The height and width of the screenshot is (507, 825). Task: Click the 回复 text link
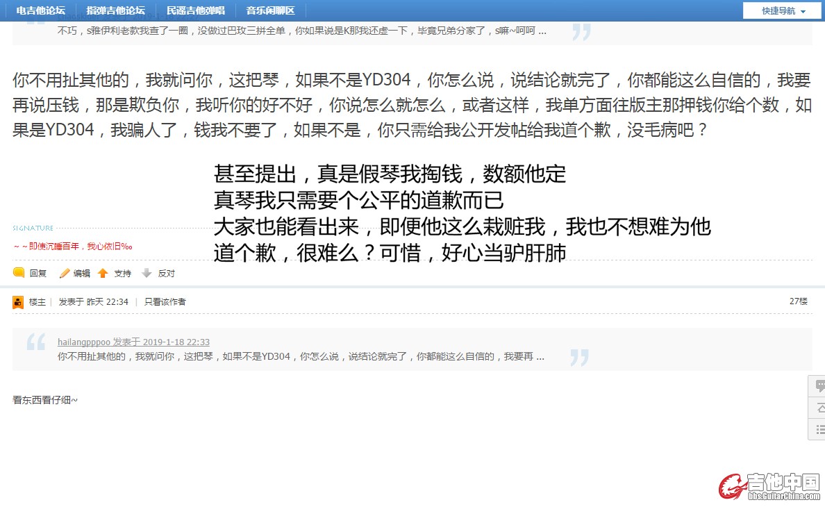(x=38, y=274)
